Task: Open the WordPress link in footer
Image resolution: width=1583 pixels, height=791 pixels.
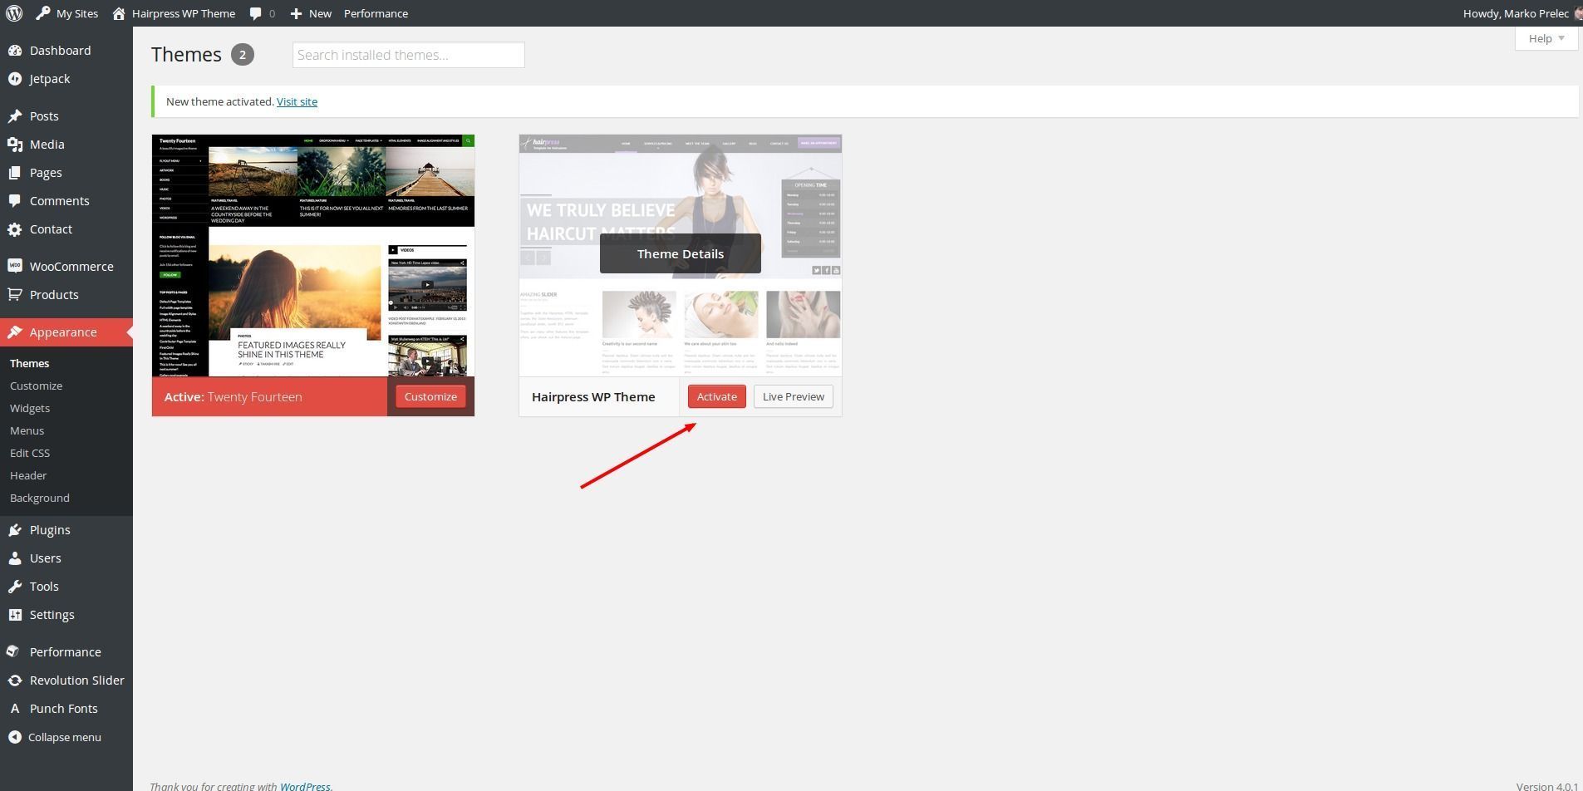Action: point(305,786)
